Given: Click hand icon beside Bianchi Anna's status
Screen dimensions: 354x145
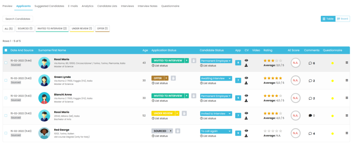Looking at the screenshot, I should pos(194,96).
